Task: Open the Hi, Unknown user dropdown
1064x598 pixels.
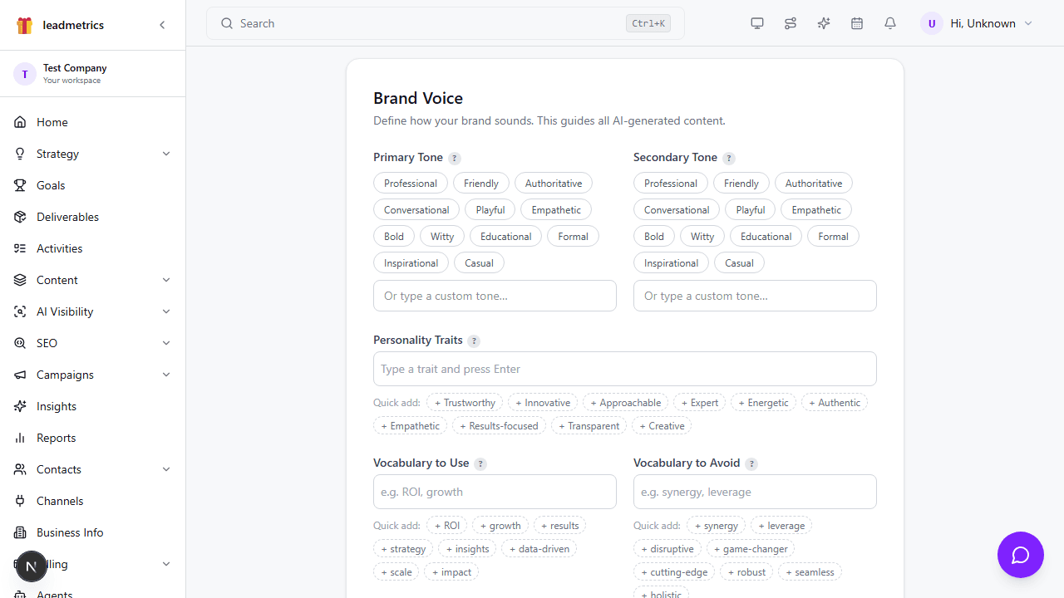Action: point(978,23)
